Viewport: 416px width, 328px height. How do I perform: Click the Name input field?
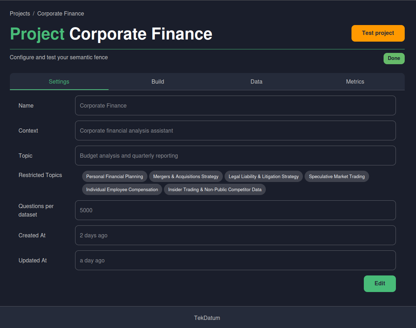[235, 105]
